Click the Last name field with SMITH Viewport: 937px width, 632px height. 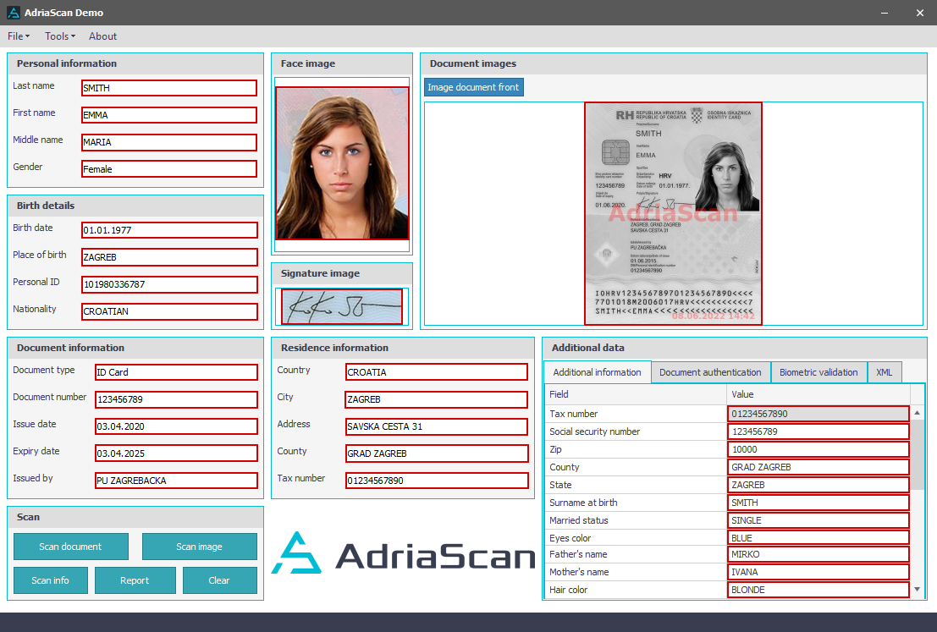[169, 88]
